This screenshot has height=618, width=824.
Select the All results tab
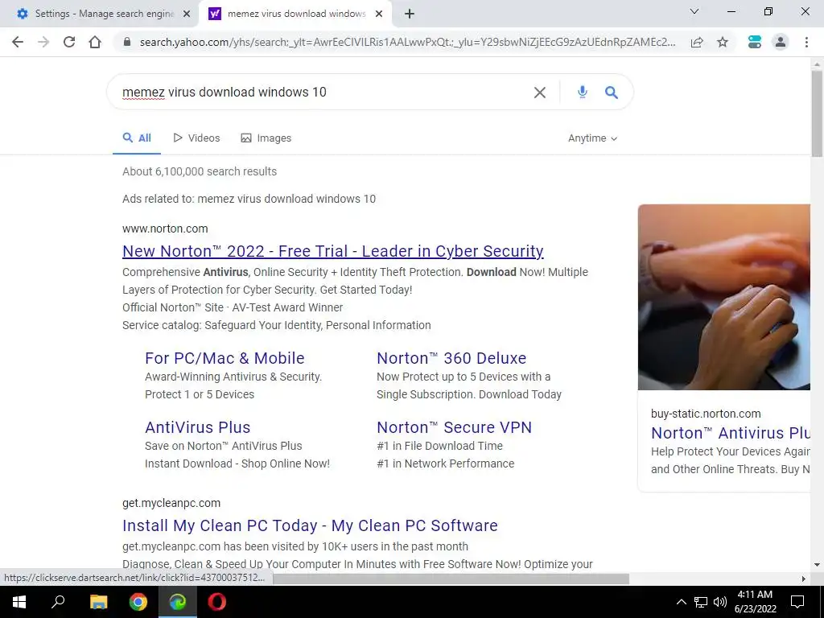[x=137, y=138]
